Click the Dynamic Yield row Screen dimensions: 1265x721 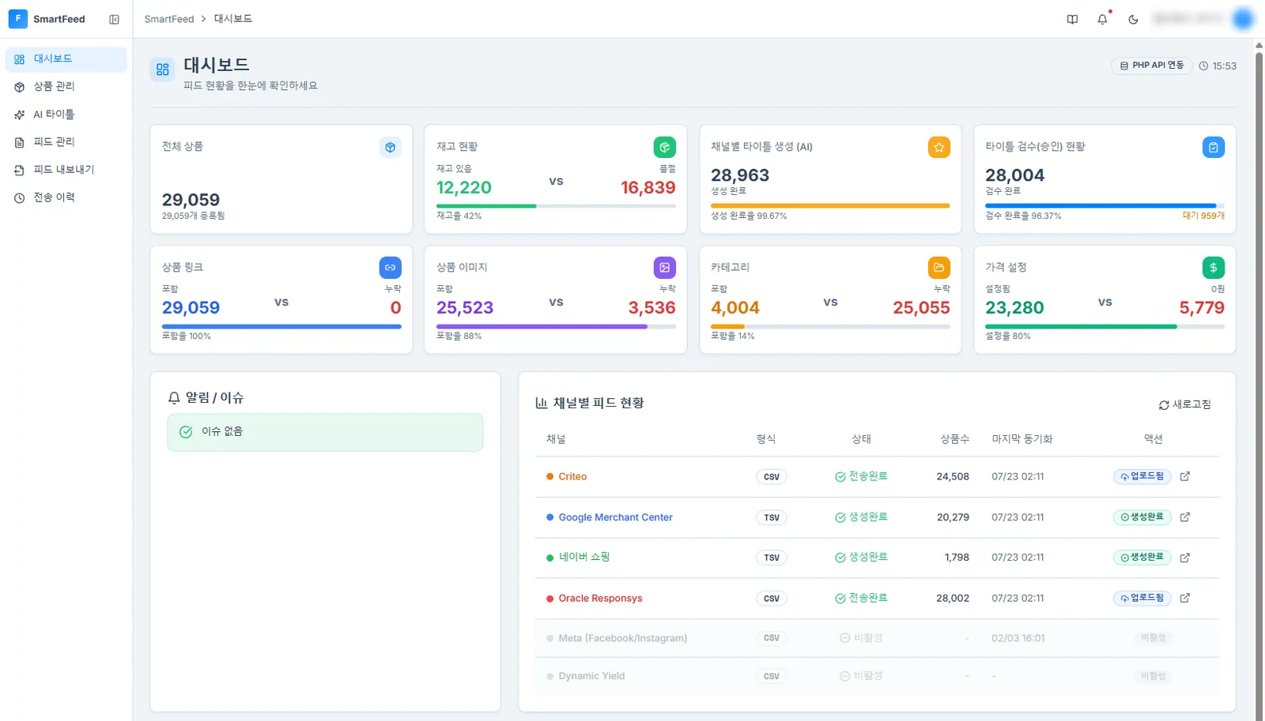pyautogui.click(x=877, y=676)
